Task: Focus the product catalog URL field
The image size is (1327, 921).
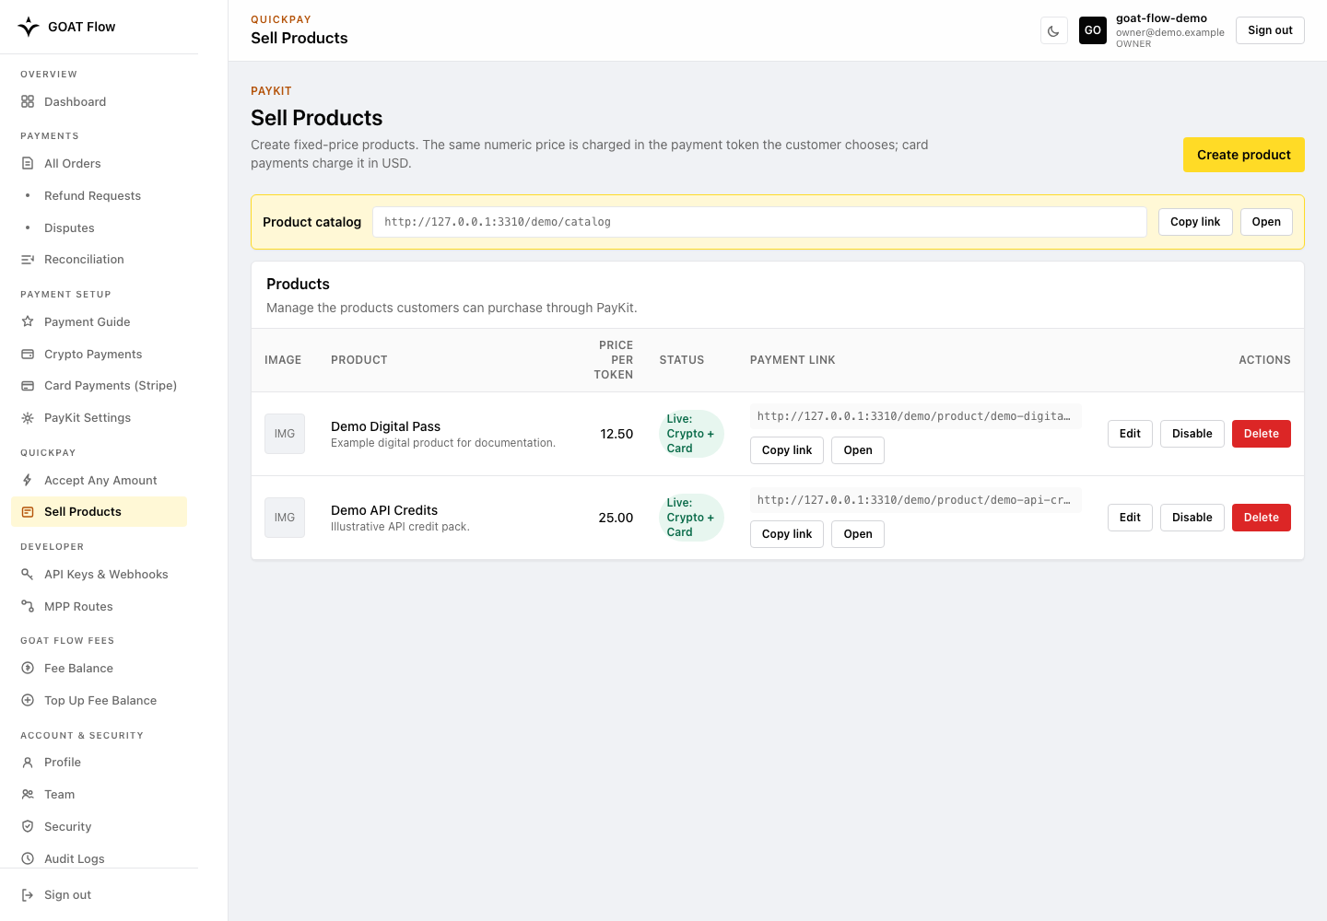Action: point(759,222)
